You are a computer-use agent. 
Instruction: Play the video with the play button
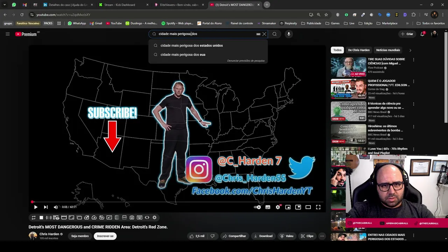click(x=35, y=207)
